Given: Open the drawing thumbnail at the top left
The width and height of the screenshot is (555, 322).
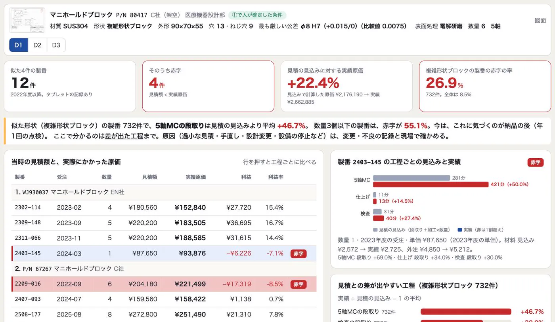Looking at the screenshot, I should point(22,20).
